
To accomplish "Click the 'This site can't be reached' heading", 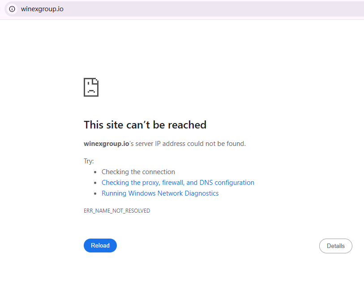I will pos(145,125).
